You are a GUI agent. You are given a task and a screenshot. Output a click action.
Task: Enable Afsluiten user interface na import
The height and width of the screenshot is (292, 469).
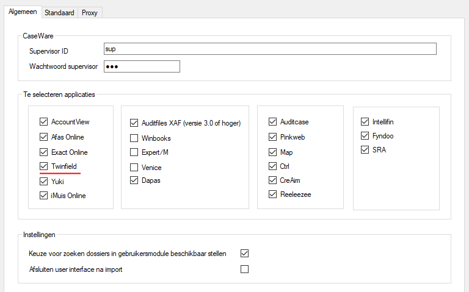tap(245, 269)
